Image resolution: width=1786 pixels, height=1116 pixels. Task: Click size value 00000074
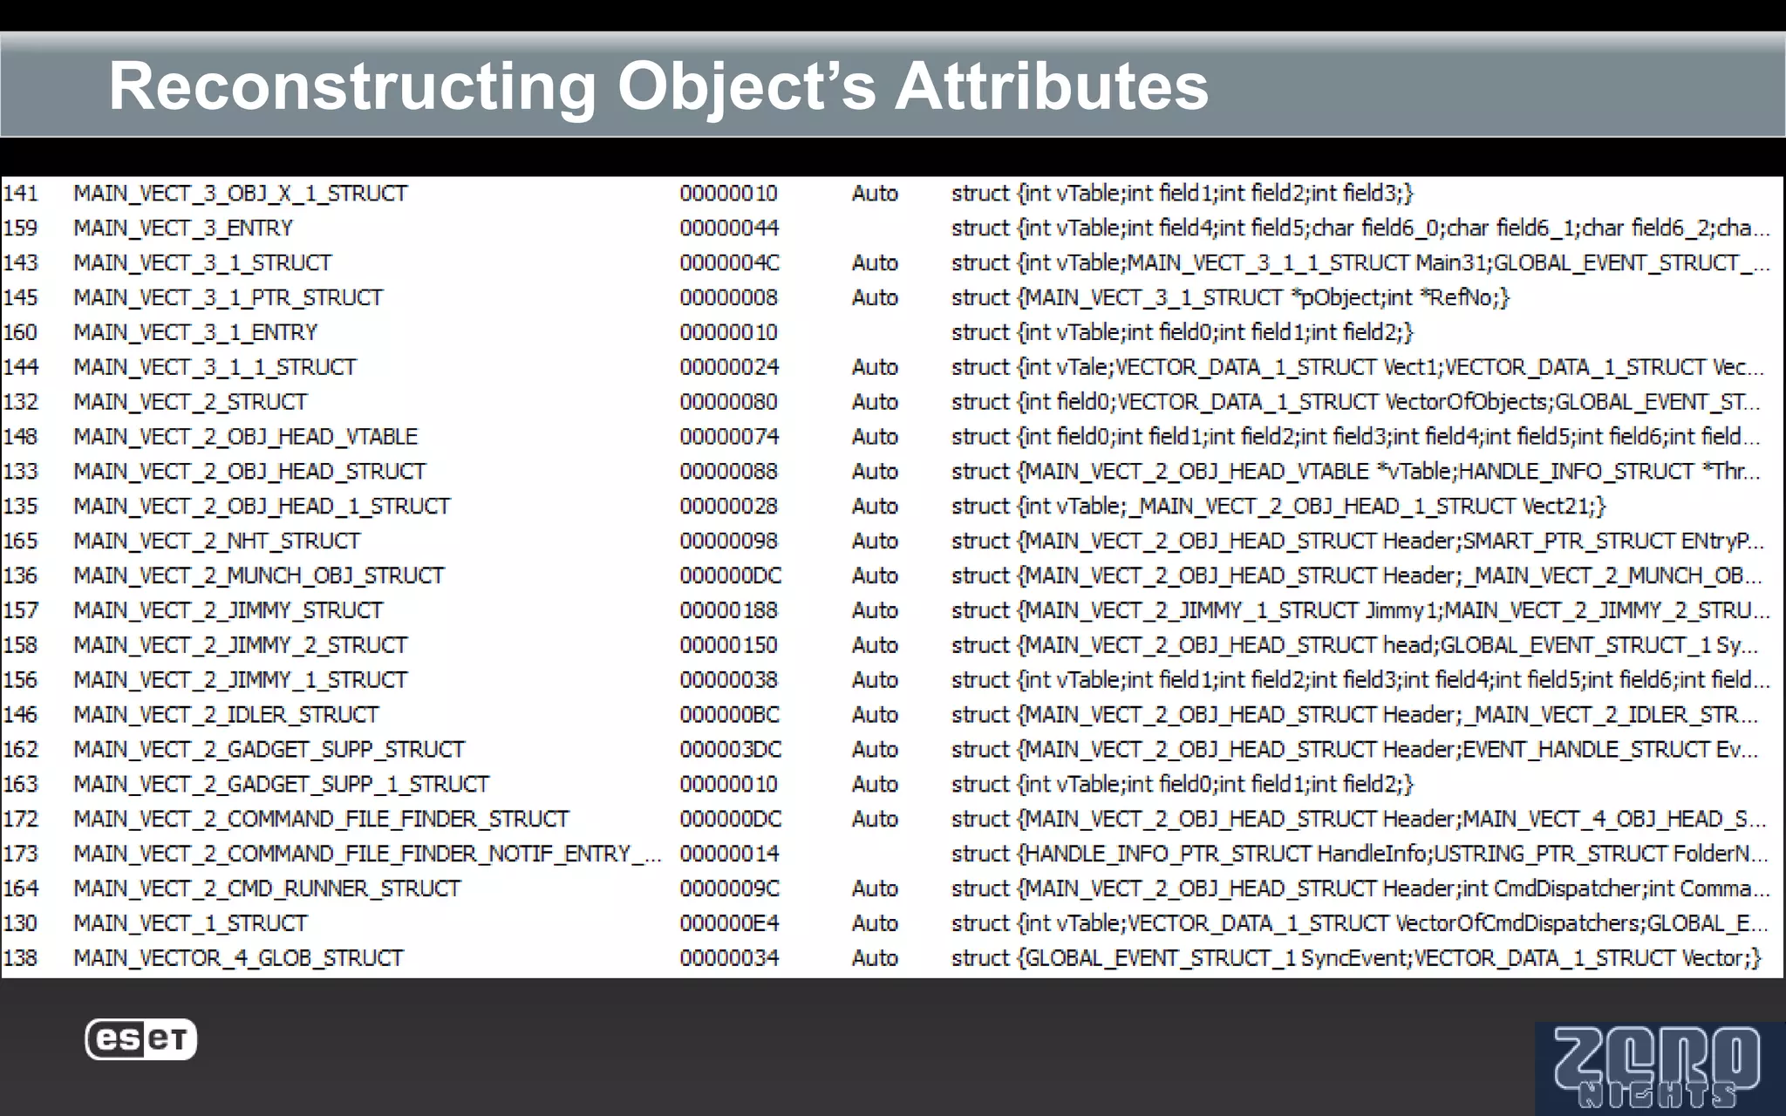(729, 436)
